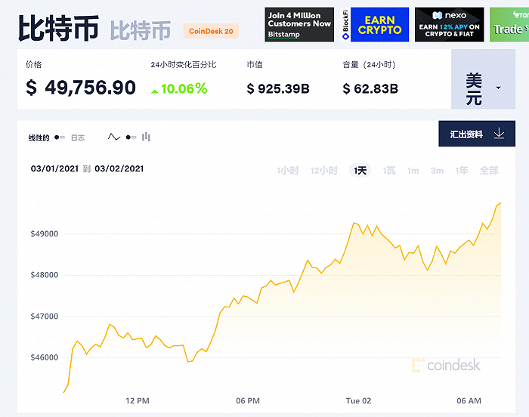Toggle line/candlestick chart switch

pyautogui.click(x=131, y=137)
